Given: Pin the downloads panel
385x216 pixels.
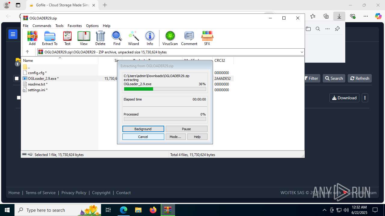Looking at the screenshot, I should [x=337, y=29].
